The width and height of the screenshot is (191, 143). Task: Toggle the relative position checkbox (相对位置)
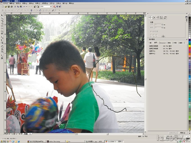tap(151, 31)
